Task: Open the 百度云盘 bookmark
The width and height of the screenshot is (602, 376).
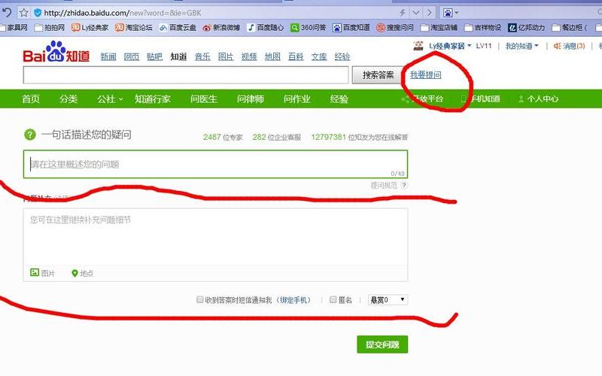Action: point(178,27)
